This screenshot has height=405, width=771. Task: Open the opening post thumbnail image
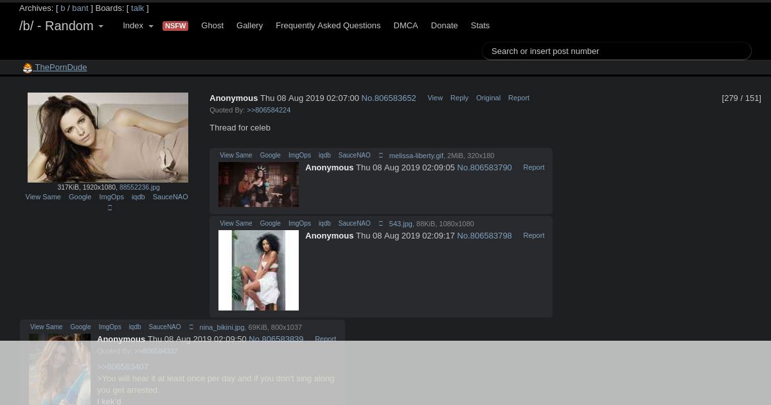click(108, 138)
